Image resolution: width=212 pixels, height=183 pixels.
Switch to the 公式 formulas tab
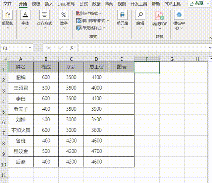[x=83, y=4]
